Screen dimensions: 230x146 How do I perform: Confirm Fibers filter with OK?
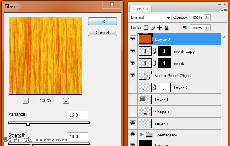point(102,21)
